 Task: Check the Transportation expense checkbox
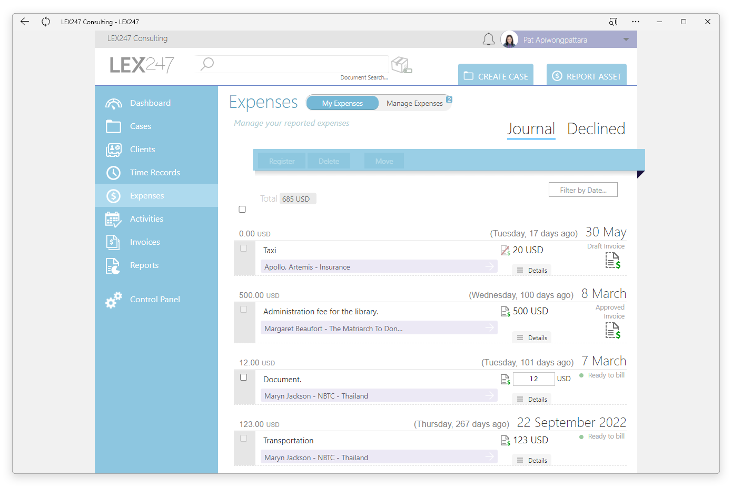[243, 439]
